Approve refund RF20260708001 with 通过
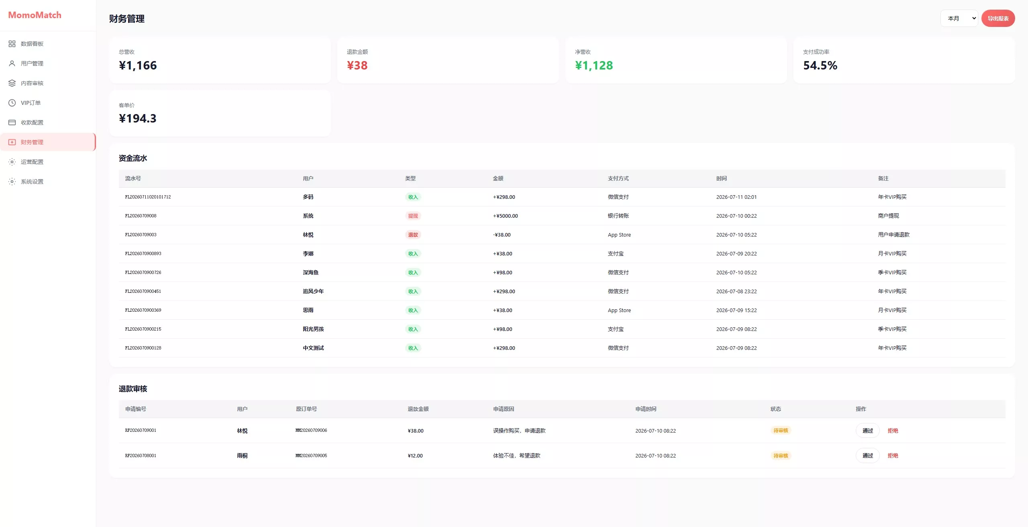 (x=867, y=456)
